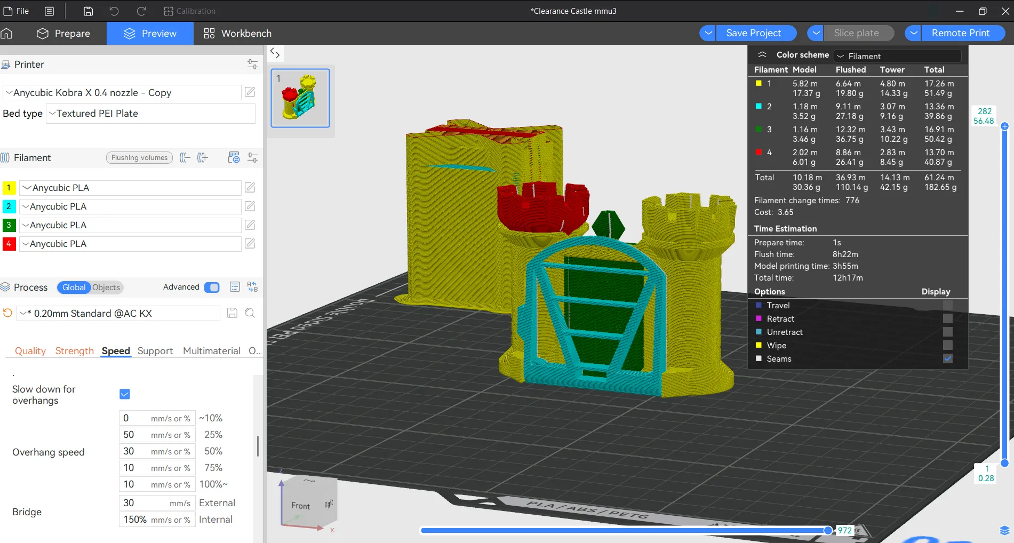Screen dimensions: 1014x543
Task: Open filament 1 Anycubic PLA dropdown
Action: click(x=130, y=188)
